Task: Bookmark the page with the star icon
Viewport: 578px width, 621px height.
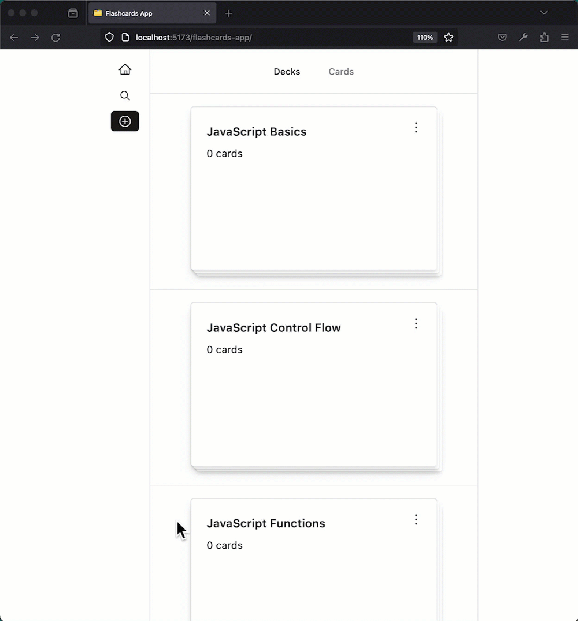Action: [449, 37]
